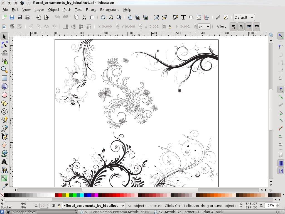The width and height of the screenshot is (285, 214).
Task: Toggle the current layer lock
Action: (59, 206)
